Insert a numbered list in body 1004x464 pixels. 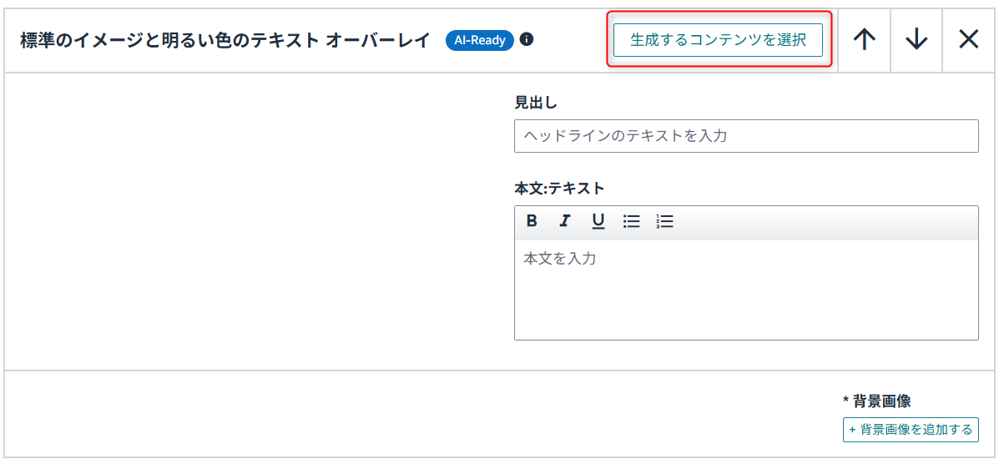(x=664, y=221)
